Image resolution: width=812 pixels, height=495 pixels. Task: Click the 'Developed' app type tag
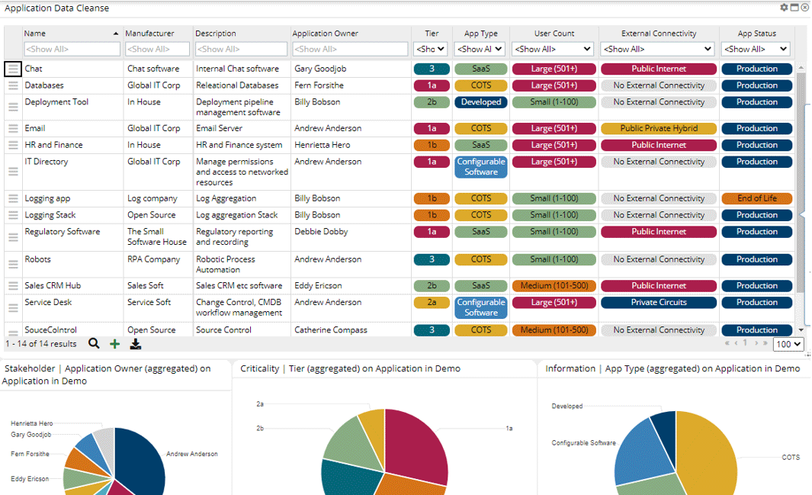click(x=481, y=102)
